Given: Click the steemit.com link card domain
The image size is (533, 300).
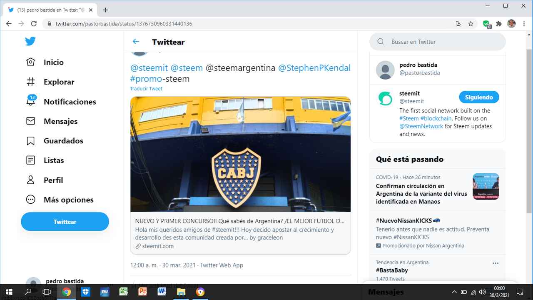Looking at the screenshot, I should click(x=158, y=246).
